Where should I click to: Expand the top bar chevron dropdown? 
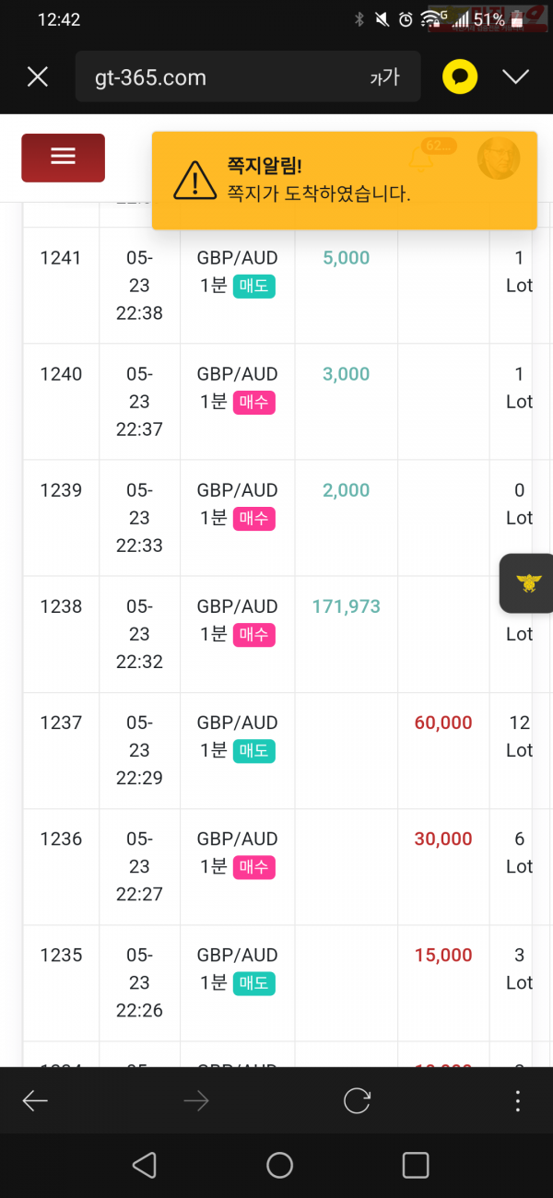coord(516,76)
